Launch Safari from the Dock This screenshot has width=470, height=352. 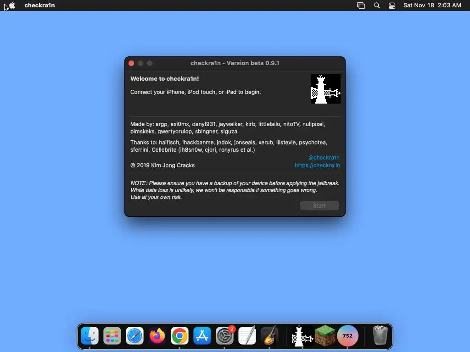[134, 335]
